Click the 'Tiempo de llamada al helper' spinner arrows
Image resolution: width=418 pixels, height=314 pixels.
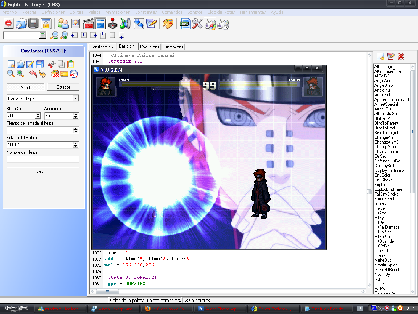(x=76, y=130)
